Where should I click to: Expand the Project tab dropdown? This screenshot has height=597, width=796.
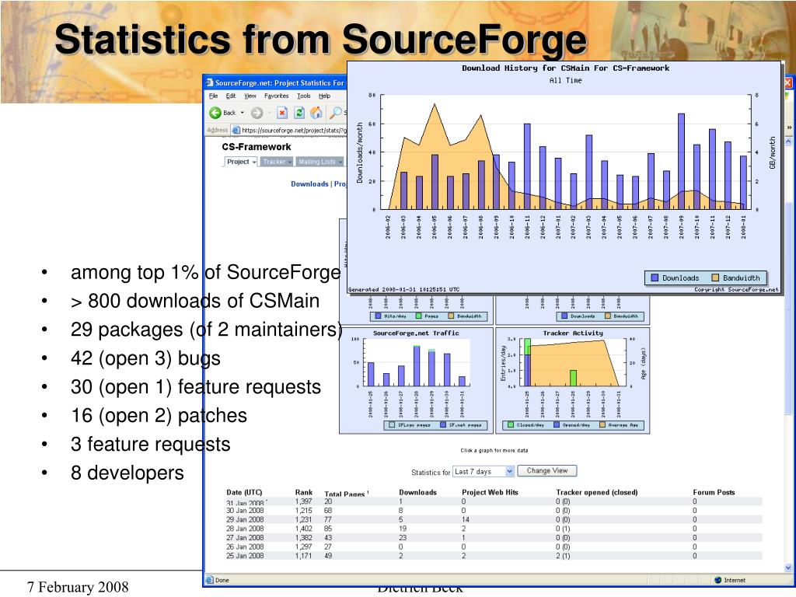pos(254,162)
